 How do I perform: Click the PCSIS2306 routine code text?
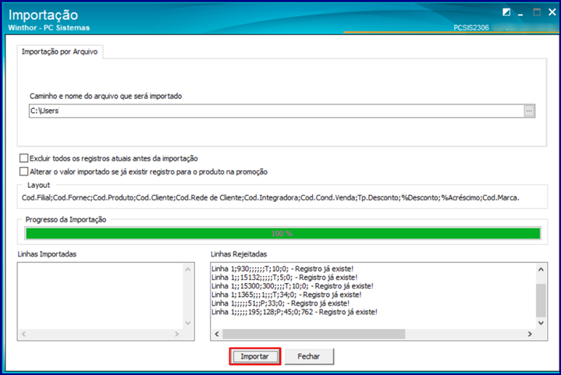(470, 28)
